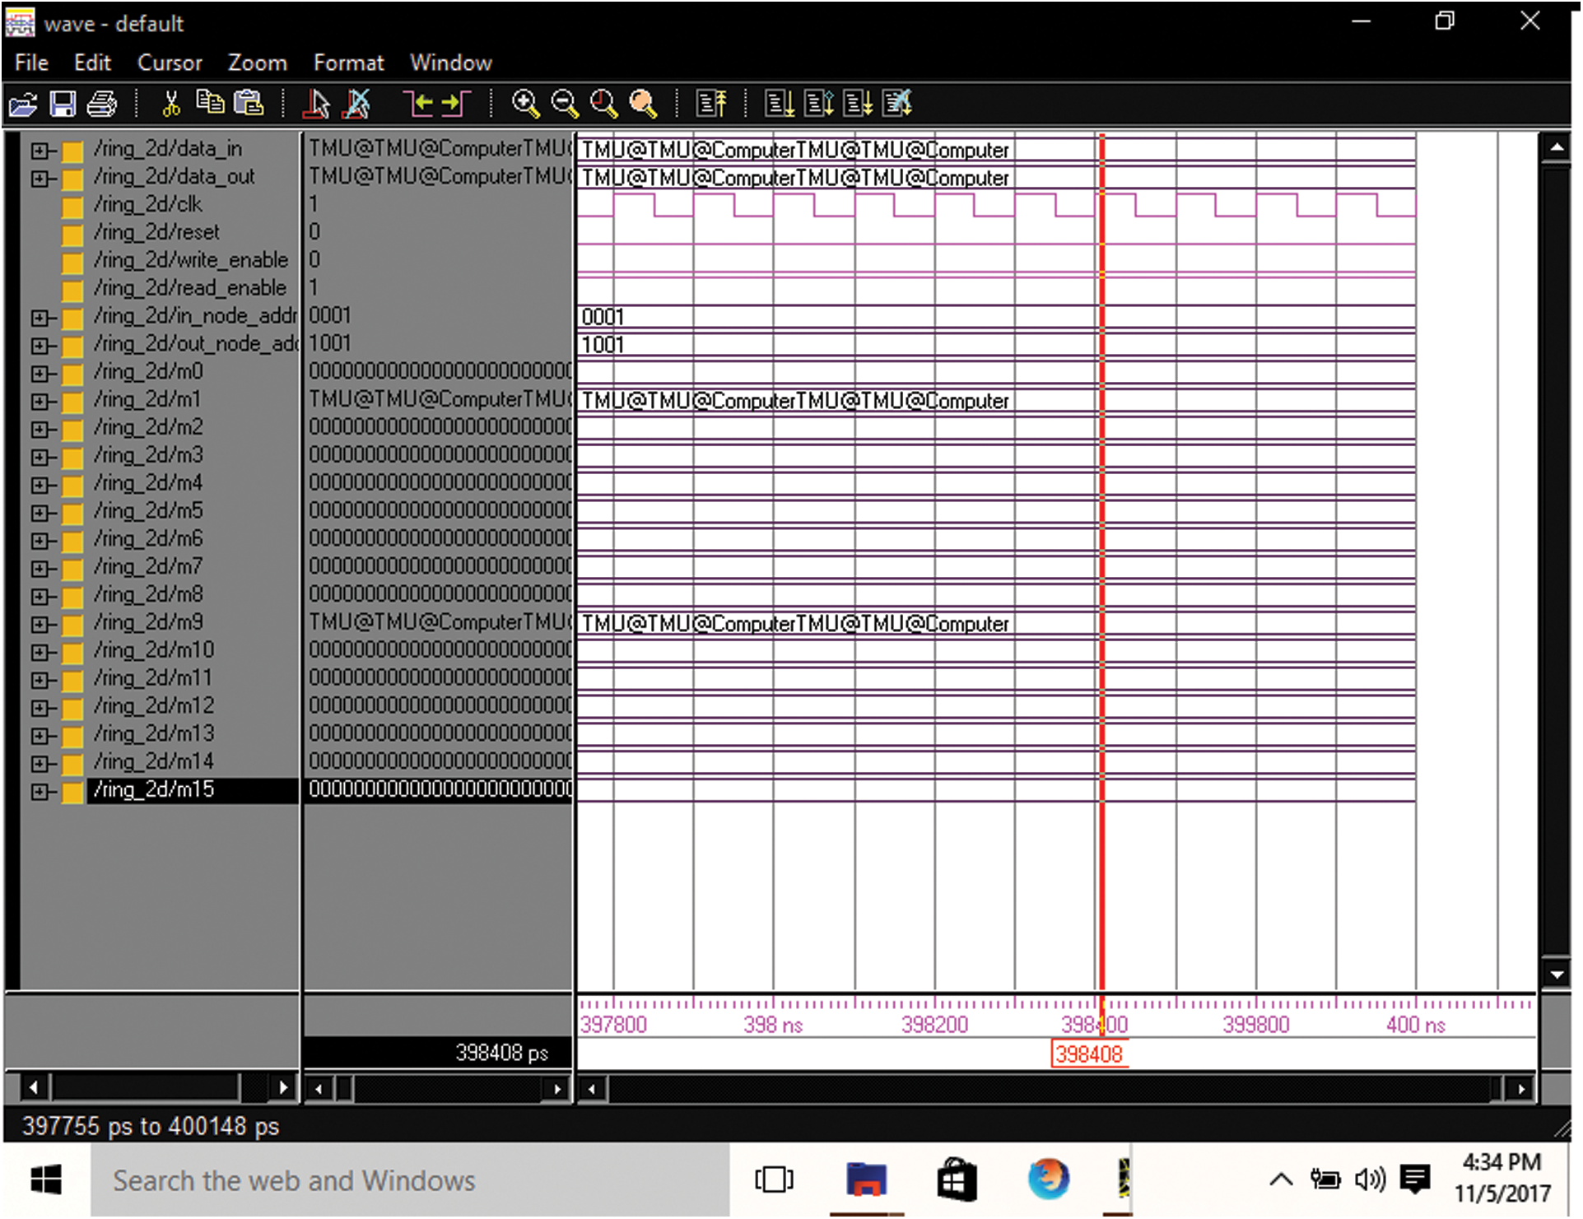Expand the /ring_2d/m9 signal tree node

coord(39,625)
